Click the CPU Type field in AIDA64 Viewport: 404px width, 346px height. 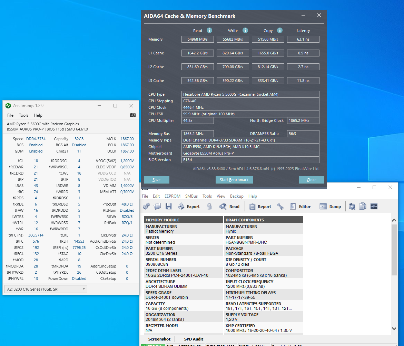[250, 94]
